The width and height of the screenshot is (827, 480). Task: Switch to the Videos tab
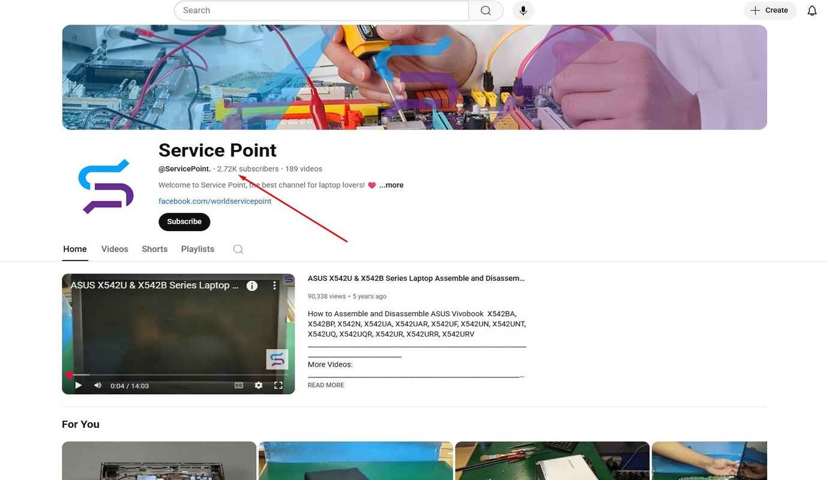coord(115,249)
